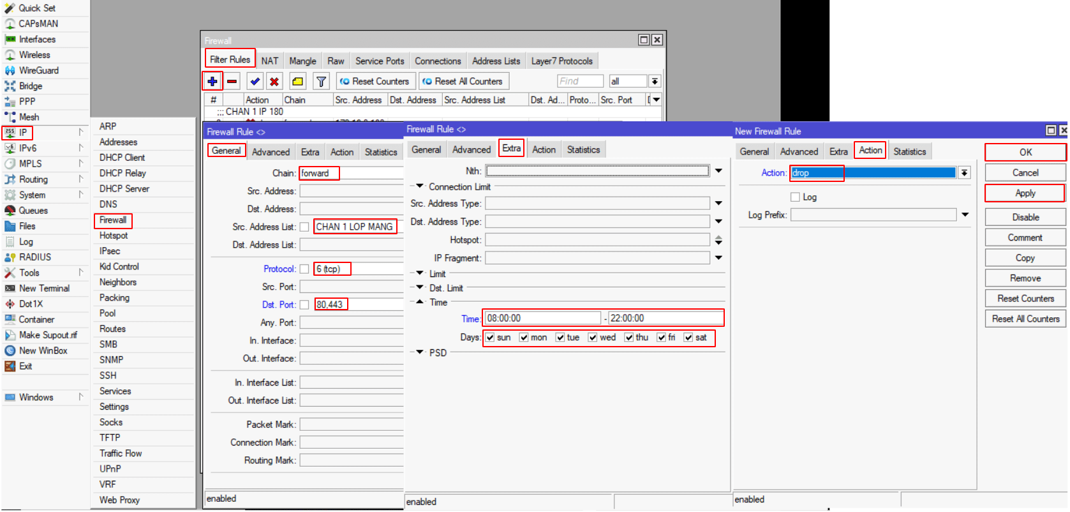Open the IPv6 menu

[27, 148]
